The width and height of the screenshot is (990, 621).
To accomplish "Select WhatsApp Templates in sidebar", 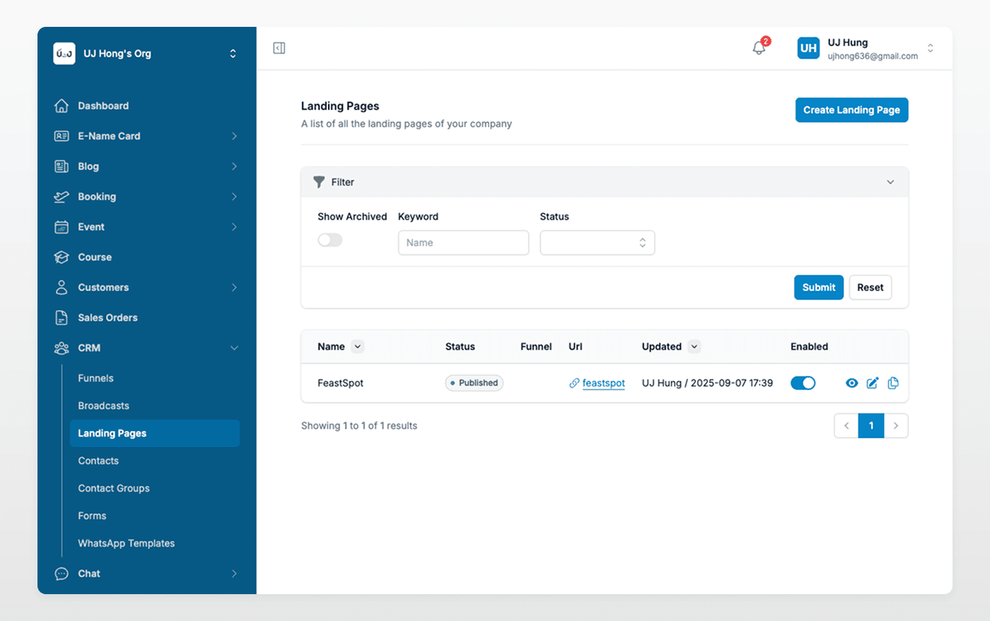I will click(x=126, y=543).
